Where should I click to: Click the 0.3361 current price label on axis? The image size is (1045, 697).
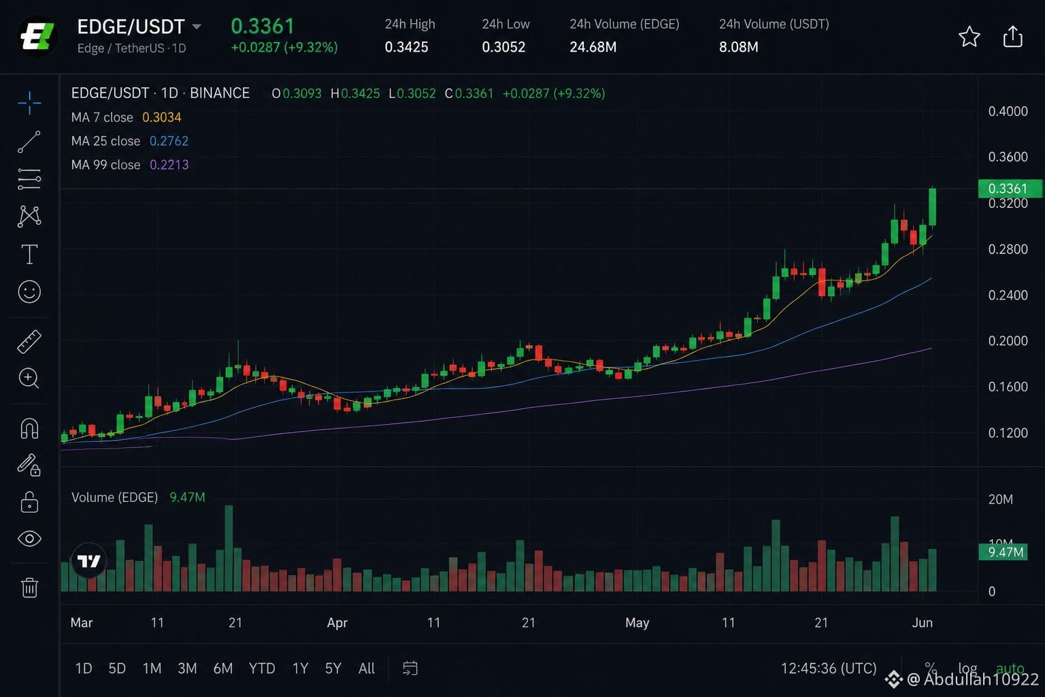tap(1010, 189)
